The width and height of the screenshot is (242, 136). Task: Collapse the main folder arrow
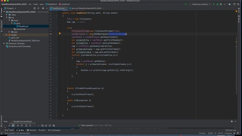9,20
